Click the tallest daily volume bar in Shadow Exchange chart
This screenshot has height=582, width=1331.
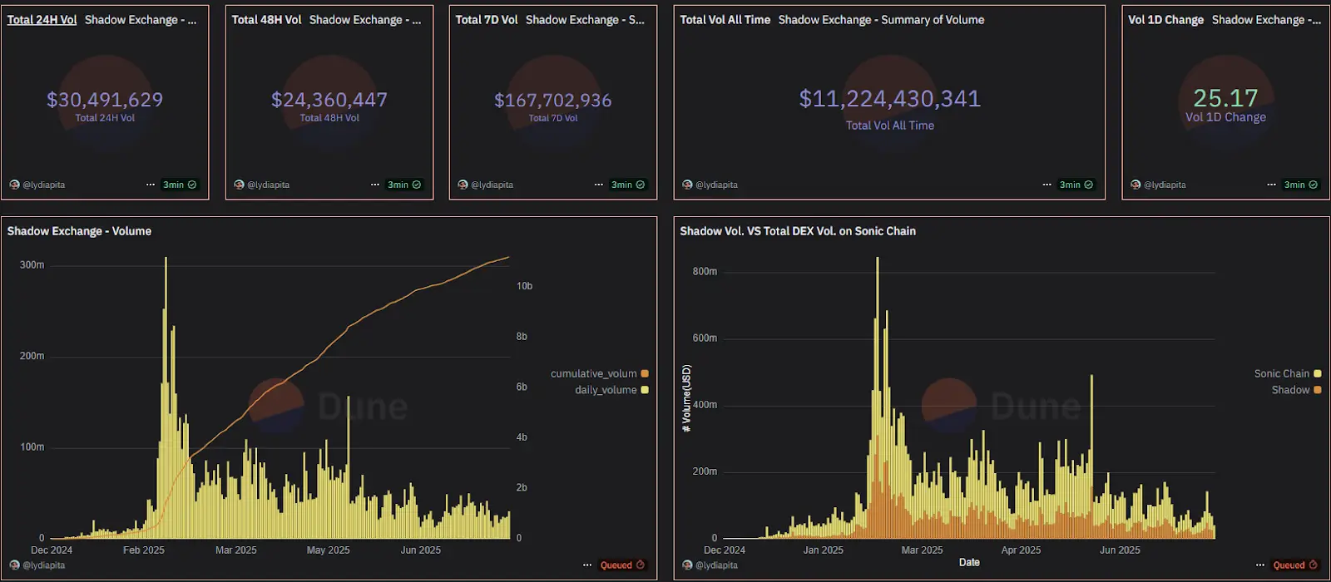point(166,397)
